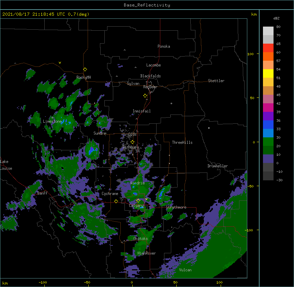Click the Base_Reflectivity title
Image resolution: width=294 pixels, height=287 pixels.
coord(147,5)
